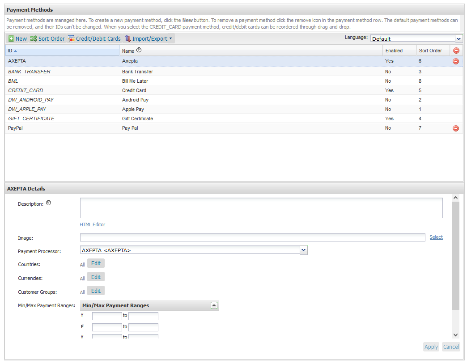Edit the Customer Groups setting
Screen dimensions: 467x364
pos(96,291)
